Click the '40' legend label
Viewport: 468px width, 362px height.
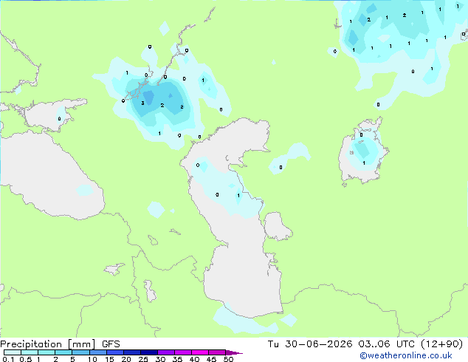tap(194, 359)
